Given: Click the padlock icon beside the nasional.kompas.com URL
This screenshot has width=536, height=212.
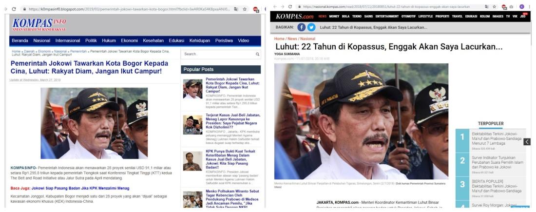Looking at the screenshot, I should 299,6.
